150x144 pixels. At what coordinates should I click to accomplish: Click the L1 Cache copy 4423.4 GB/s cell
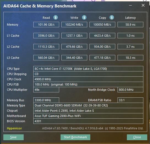click(x=102, y=36)
